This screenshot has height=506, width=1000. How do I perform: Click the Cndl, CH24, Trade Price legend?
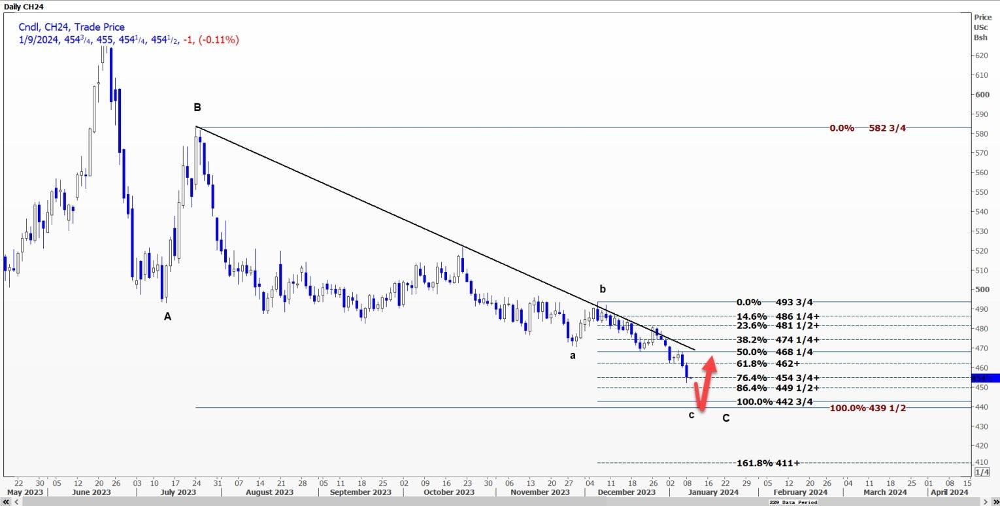(72, 27)
